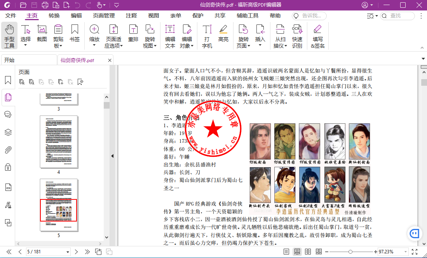Screen dimensions: 427x258
Task: Open the Digital signatures pen panel icon
Action: 8,205
